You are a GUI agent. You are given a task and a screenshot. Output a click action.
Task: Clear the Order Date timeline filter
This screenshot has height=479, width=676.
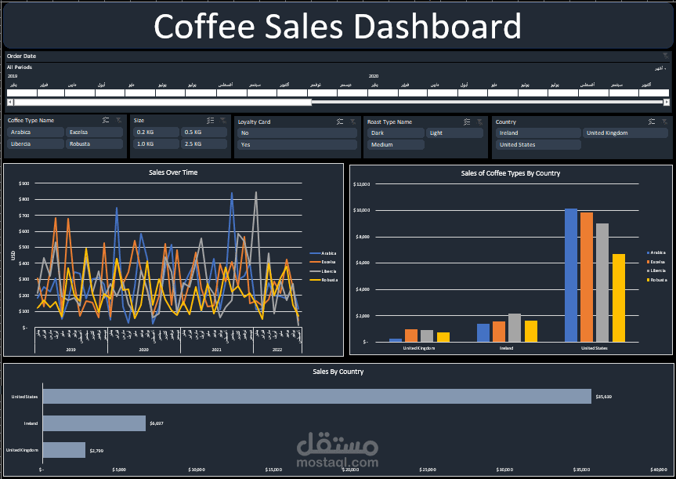tap(667, 55)
